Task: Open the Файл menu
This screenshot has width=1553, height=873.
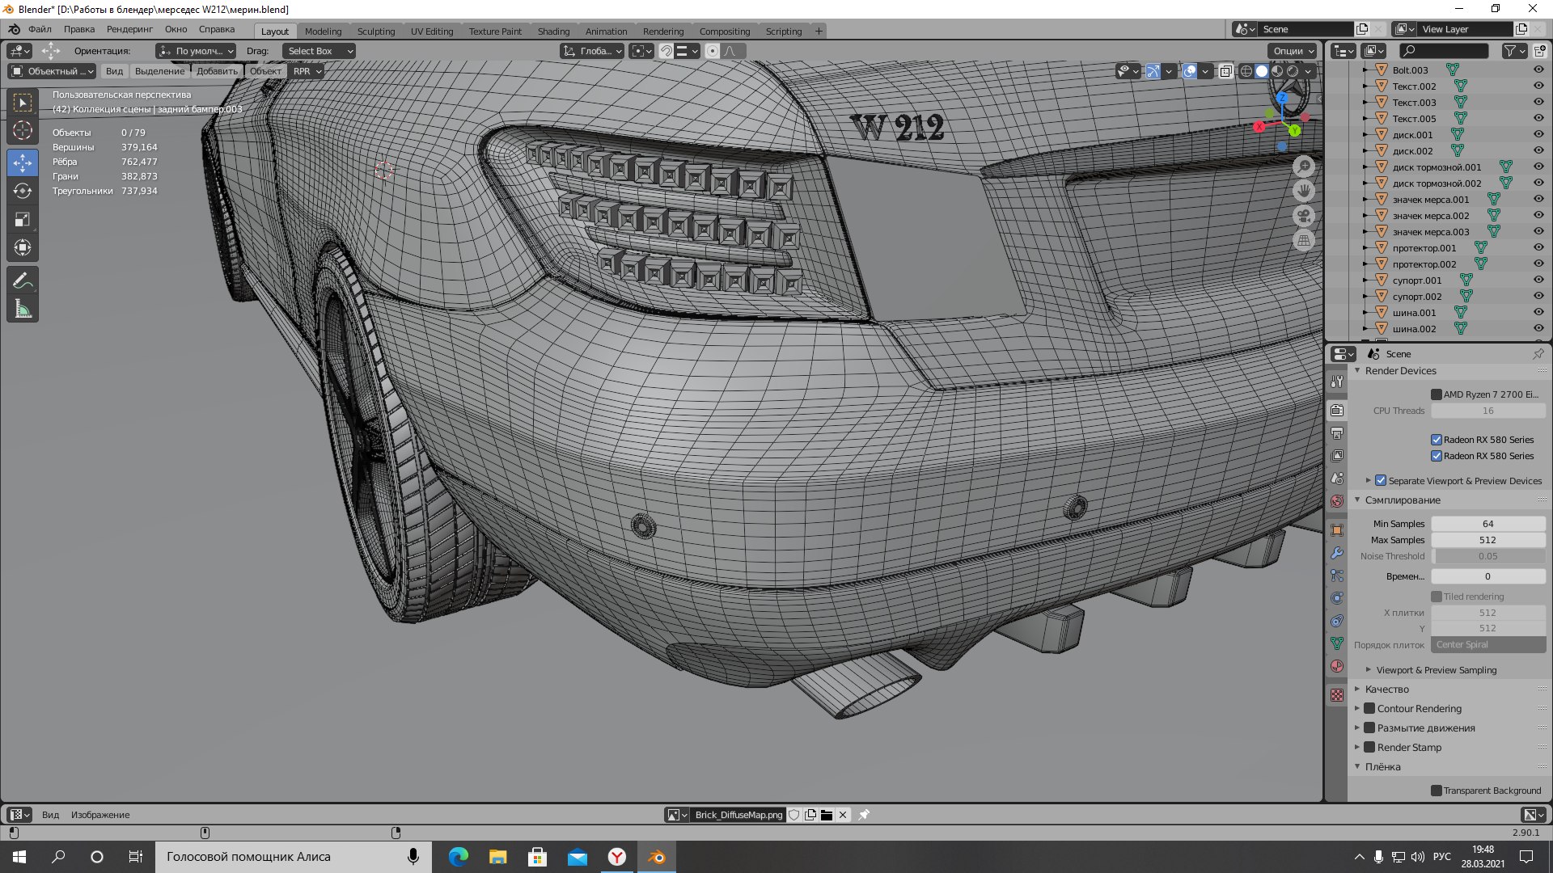Action: tap(40, 29)
